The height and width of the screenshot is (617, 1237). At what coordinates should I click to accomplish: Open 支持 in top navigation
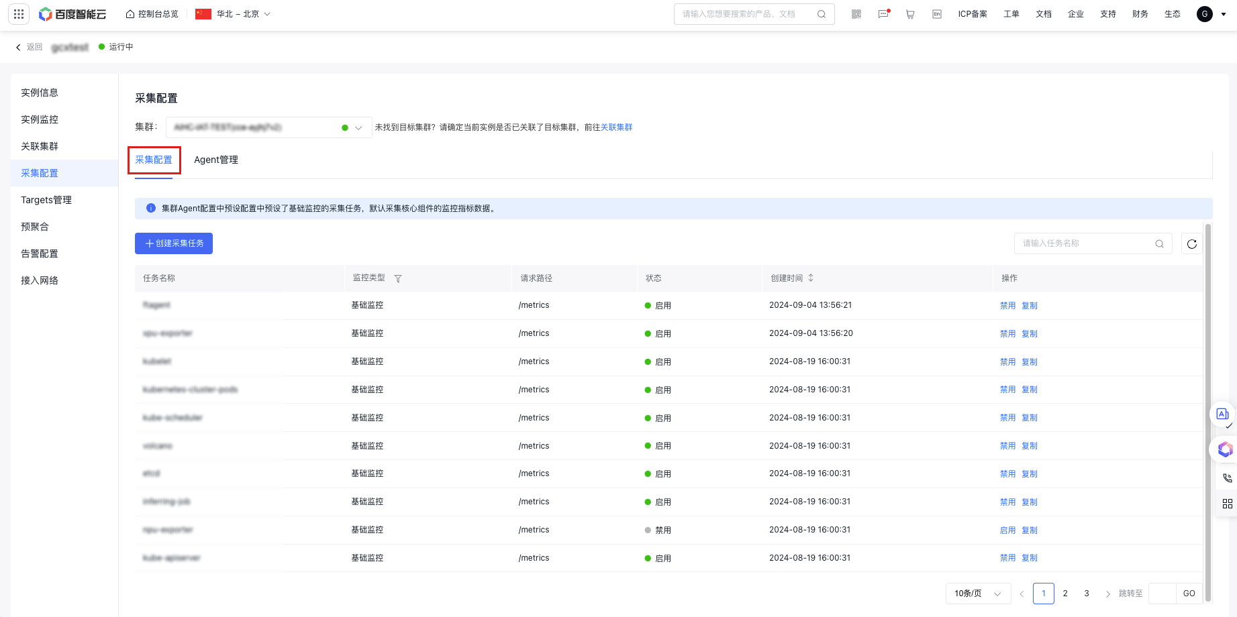pyautogui.click(x=1108, y=14)
